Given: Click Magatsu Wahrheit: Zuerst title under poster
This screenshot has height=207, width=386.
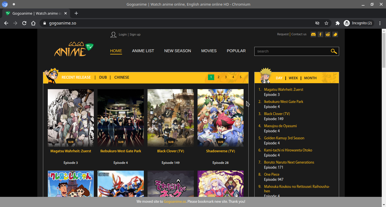Looking at the screenshot, I should pyautogui.click(x=71, y=151).
